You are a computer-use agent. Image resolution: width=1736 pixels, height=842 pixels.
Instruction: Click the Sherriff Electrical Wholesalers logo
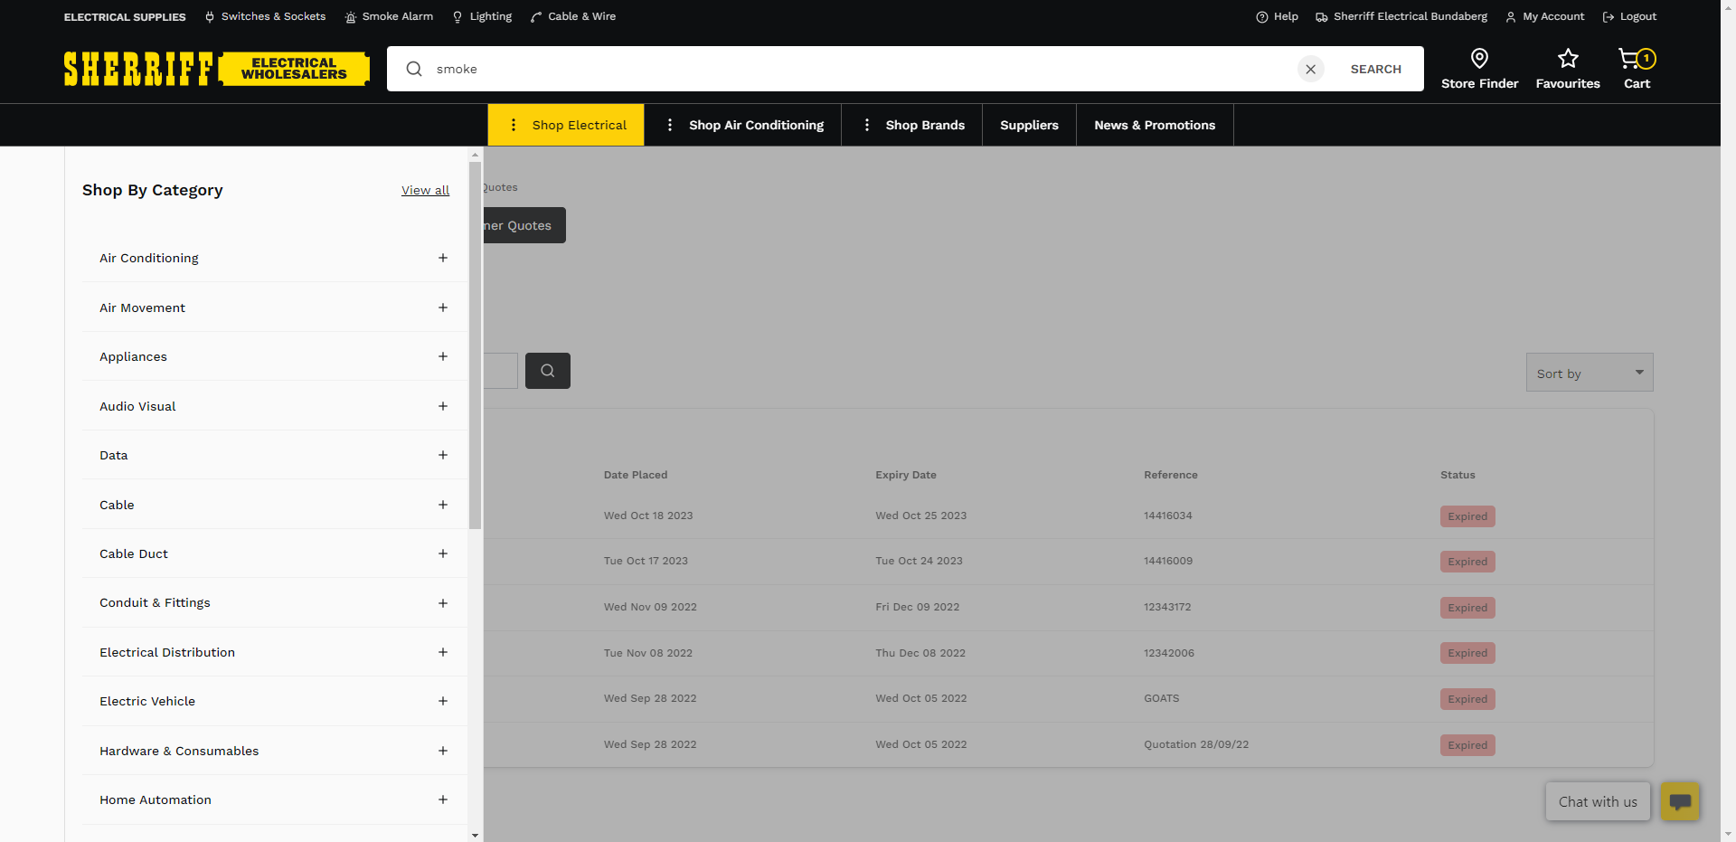point(217,69)
